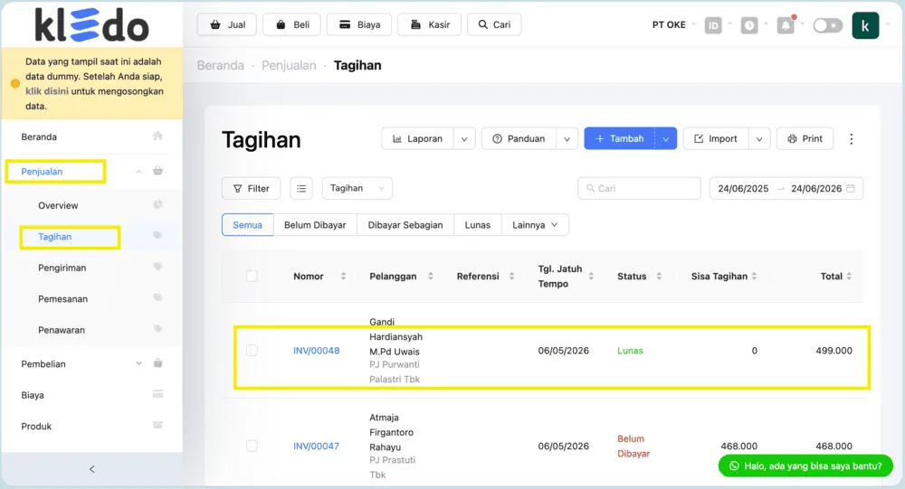Open the Laporan report button
This screenshot has width=905, height=489.
pyautogui.click(x=418, y=138)
